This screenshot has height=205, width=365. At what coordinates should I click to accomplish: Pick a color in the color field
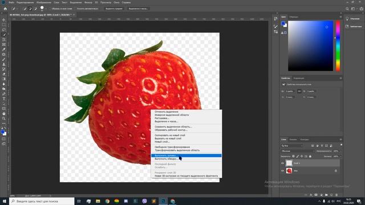(x=310, y=46)
